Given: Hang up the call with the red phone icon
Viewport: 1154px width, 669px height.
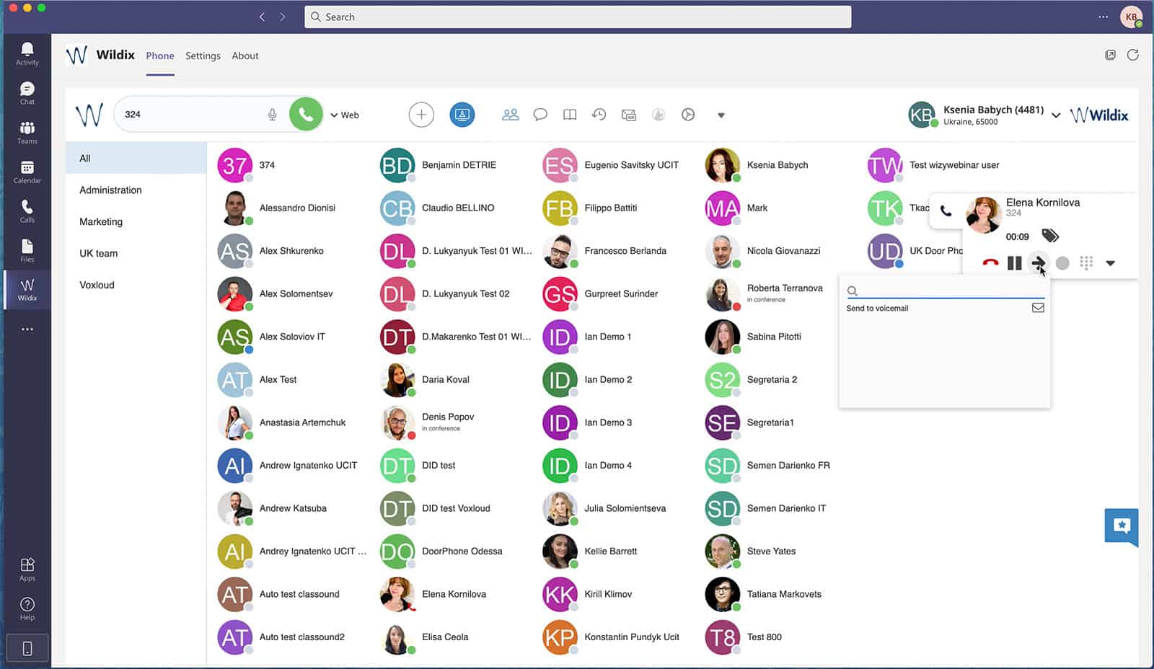Looking at the screenshot, I should pos(990,263).
